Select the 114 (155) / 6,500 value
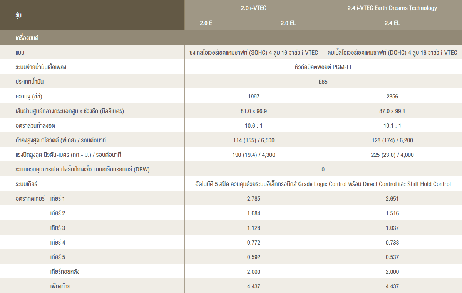 coord(254,140)
